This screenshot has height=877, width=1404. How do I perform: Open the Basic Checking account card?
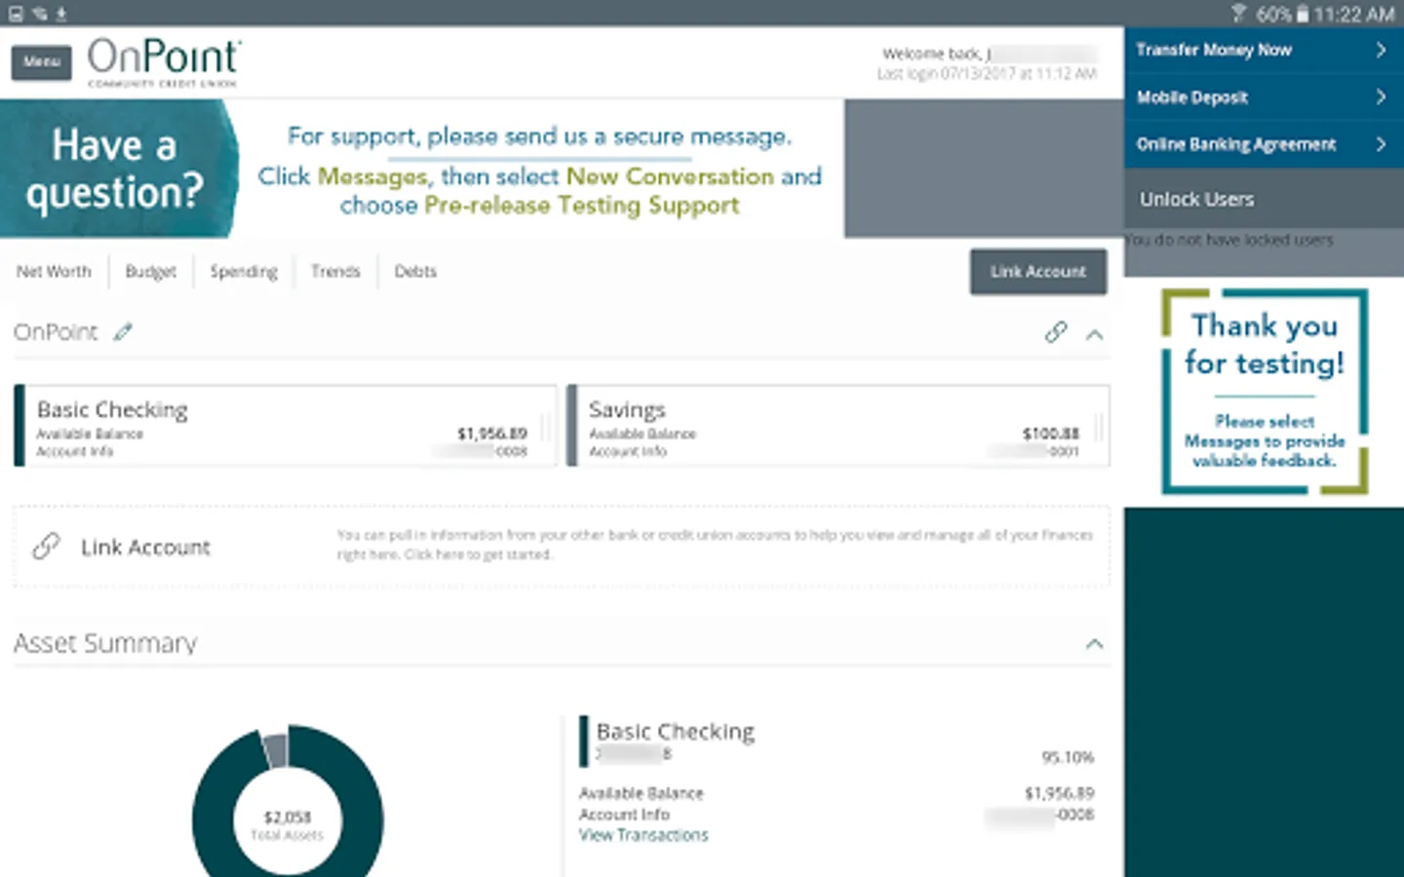pos(285,426)
